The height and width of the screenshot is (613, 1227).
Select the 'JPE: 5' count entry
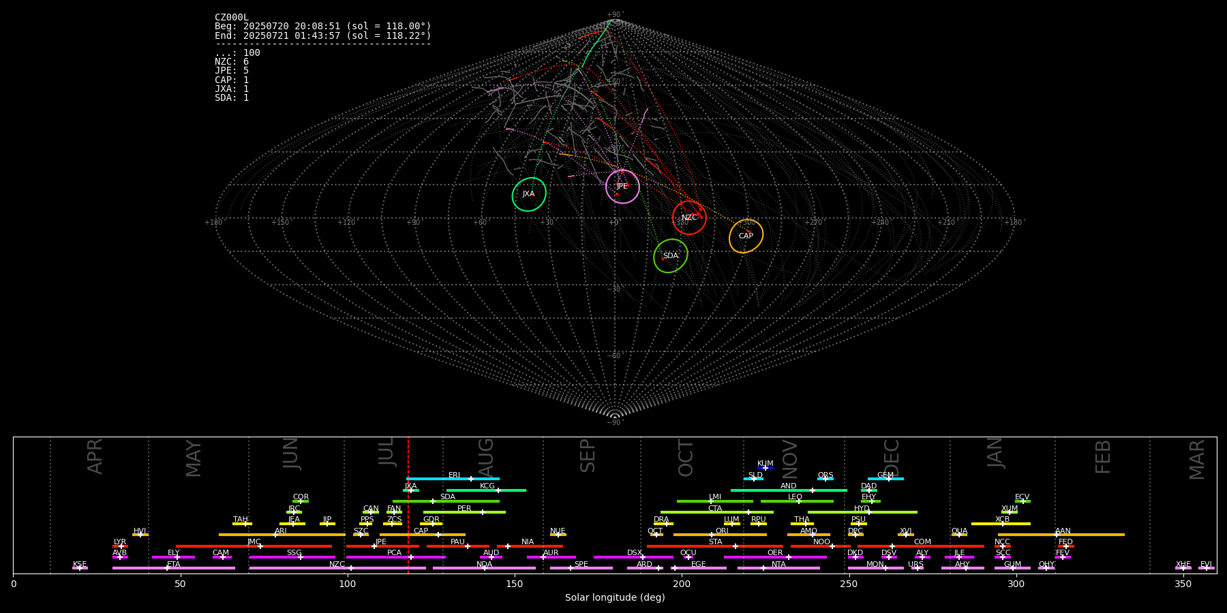tap(232, 71)
